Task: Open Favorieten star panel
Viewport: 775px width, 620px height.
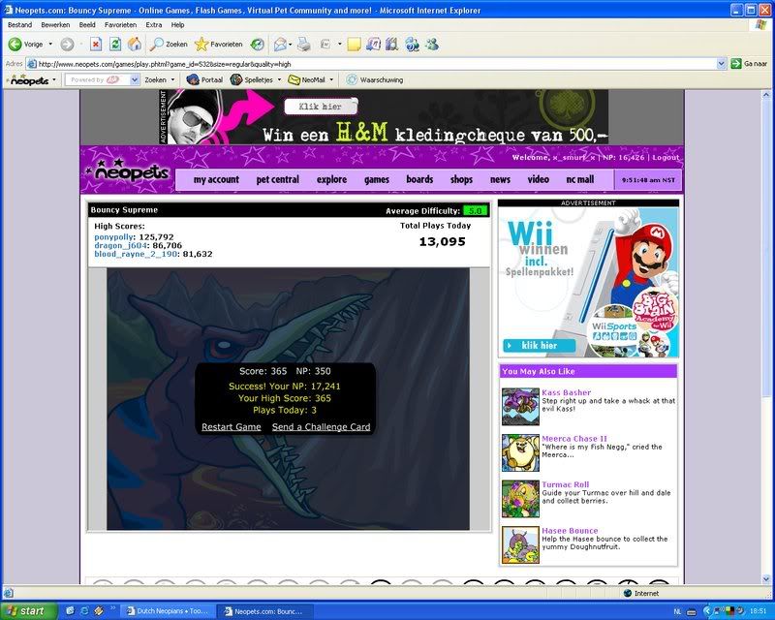Action: 219,45
